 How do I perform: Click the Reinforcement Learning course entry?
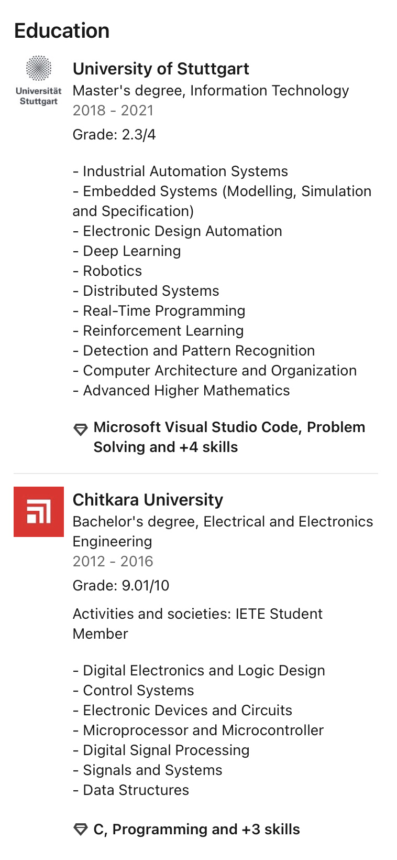click(163, 330)
